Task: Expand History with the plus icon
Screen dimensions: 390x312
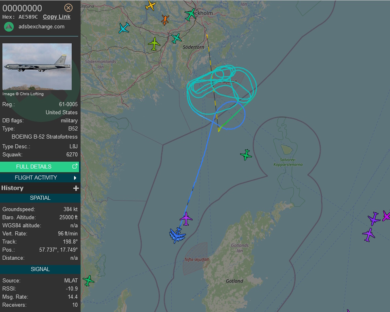Action: click(76, 188)
